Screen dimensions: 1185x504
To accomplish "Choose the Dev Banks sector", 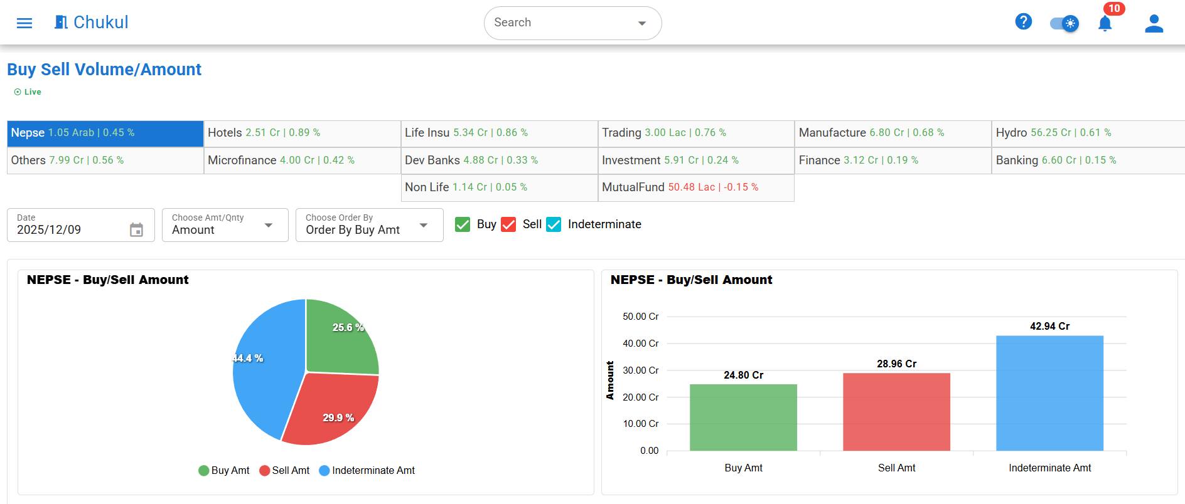I will (x=500, y=161).
